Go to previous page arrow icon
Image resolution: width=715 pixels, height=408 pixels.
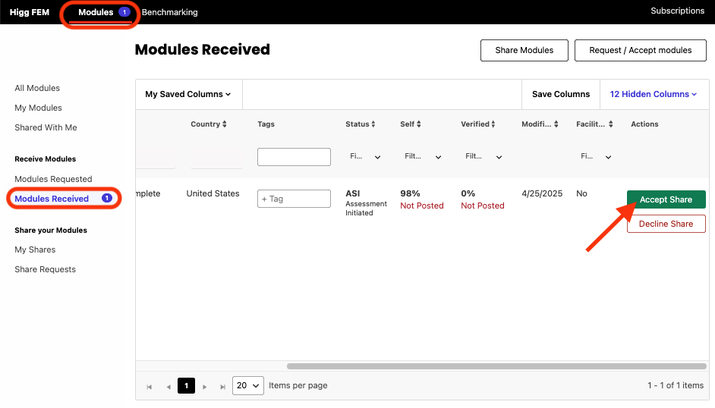click(168, 386)
